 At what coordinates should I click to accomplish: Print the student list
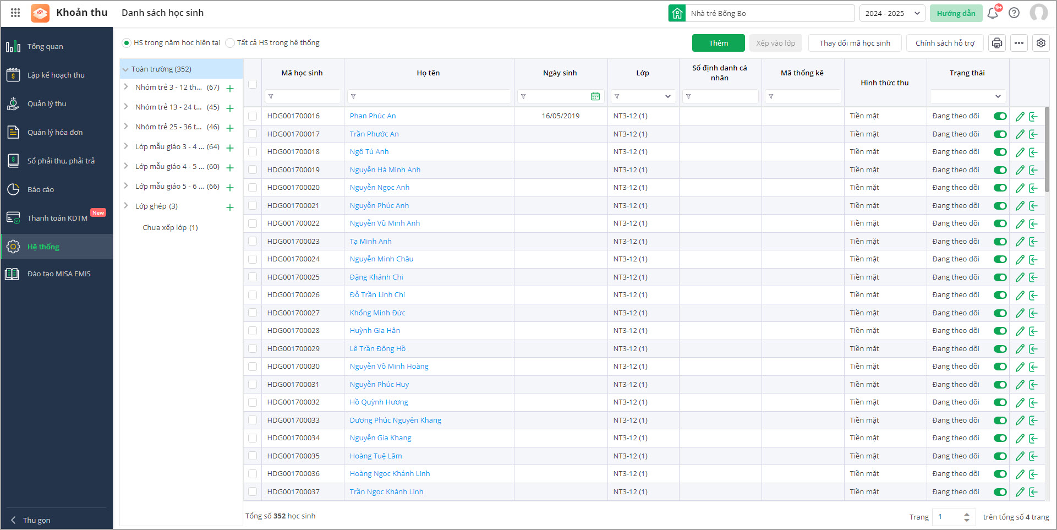[997, 43]
